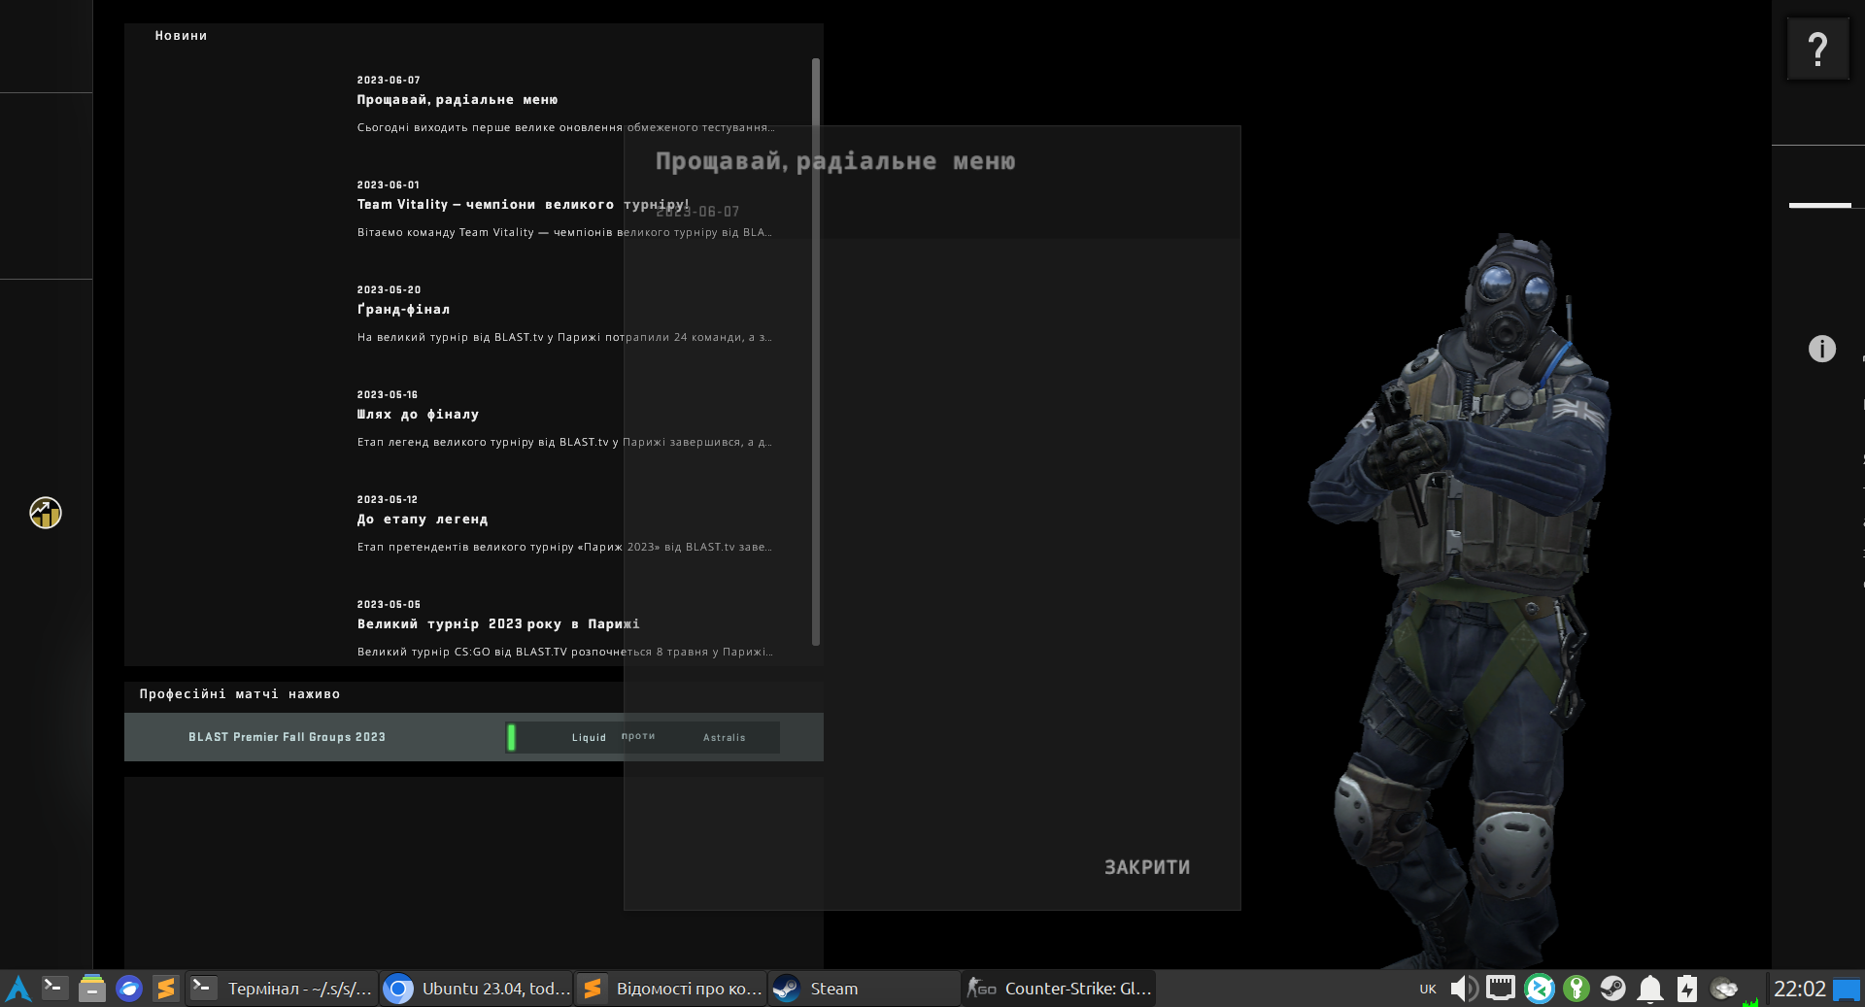
Task: Click the weather icon in the tray
Action: [1725, 988]
